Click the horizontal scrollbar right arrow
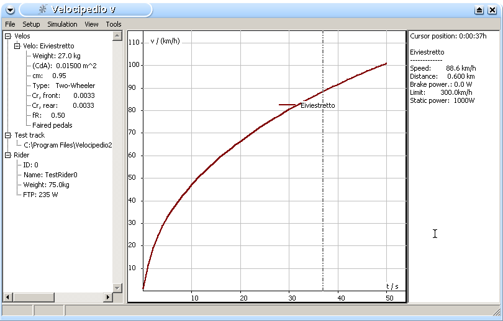503x321 pixels. coord(107,297)
